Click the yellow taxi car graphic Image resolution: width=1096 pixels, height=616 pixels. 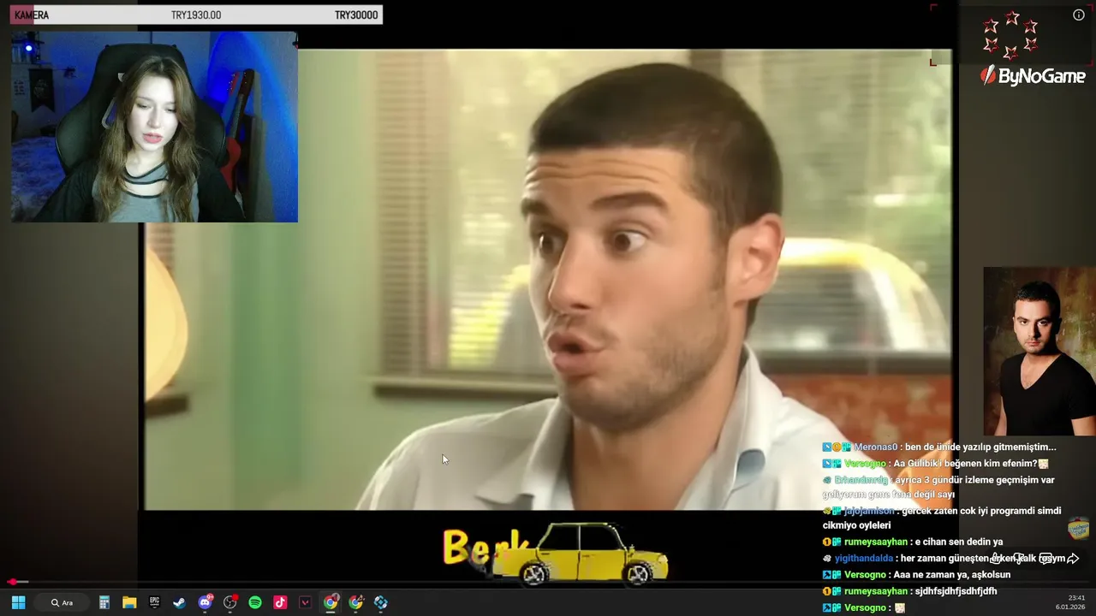click(x=582, y=554)
